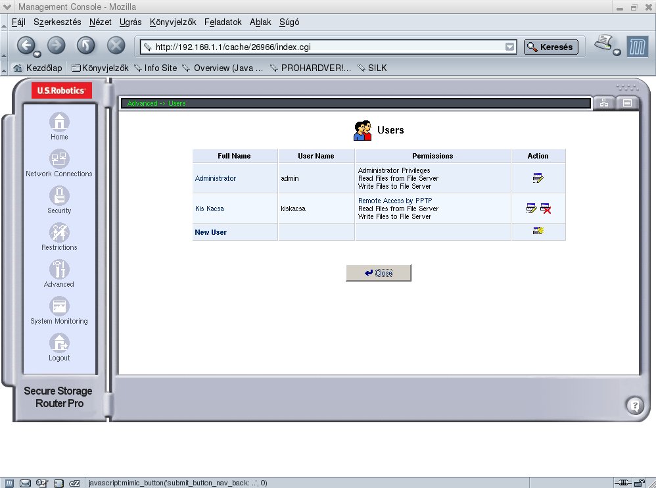Open Navigator icon in status bar
This screenshot has width=656, height=488.
point(9,483)
